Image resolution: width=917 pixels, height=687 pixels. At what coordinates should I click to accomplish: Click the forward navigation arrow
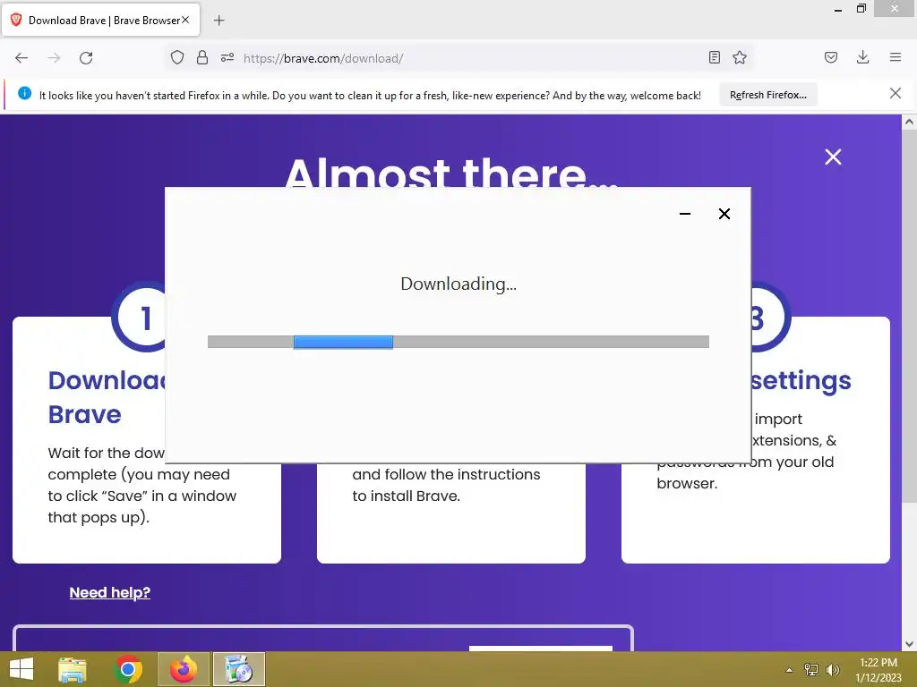(x=54, y=58)
